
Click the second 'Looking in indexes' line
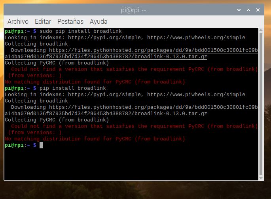[125, 95]
